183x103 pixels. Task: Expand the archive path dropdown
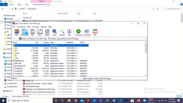pos(146,39)
